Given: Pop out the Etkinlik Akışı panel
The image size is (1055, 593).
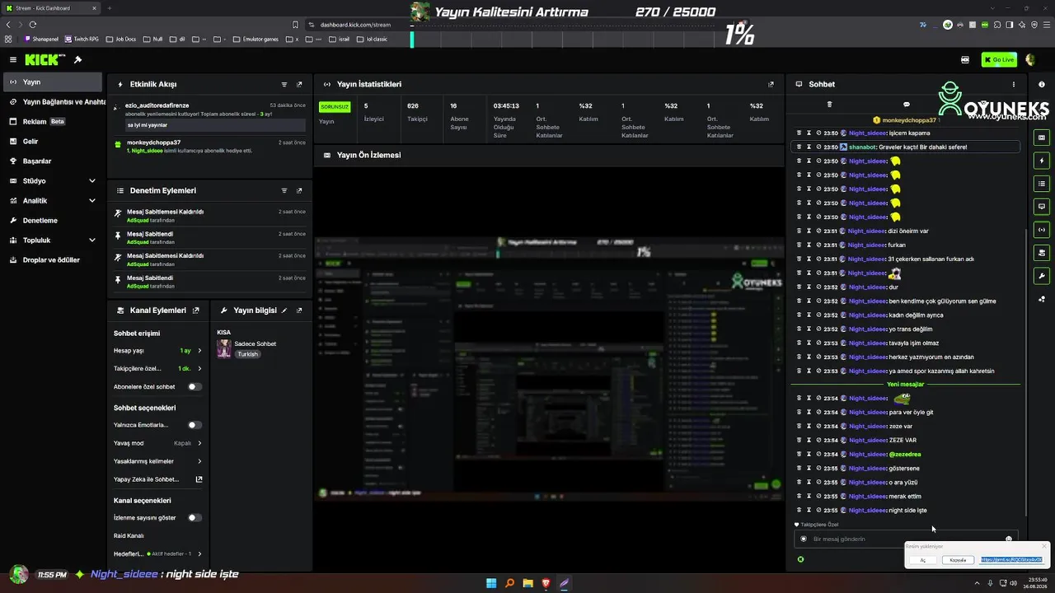Looking at the screenshot, I should tap(299, 84).
